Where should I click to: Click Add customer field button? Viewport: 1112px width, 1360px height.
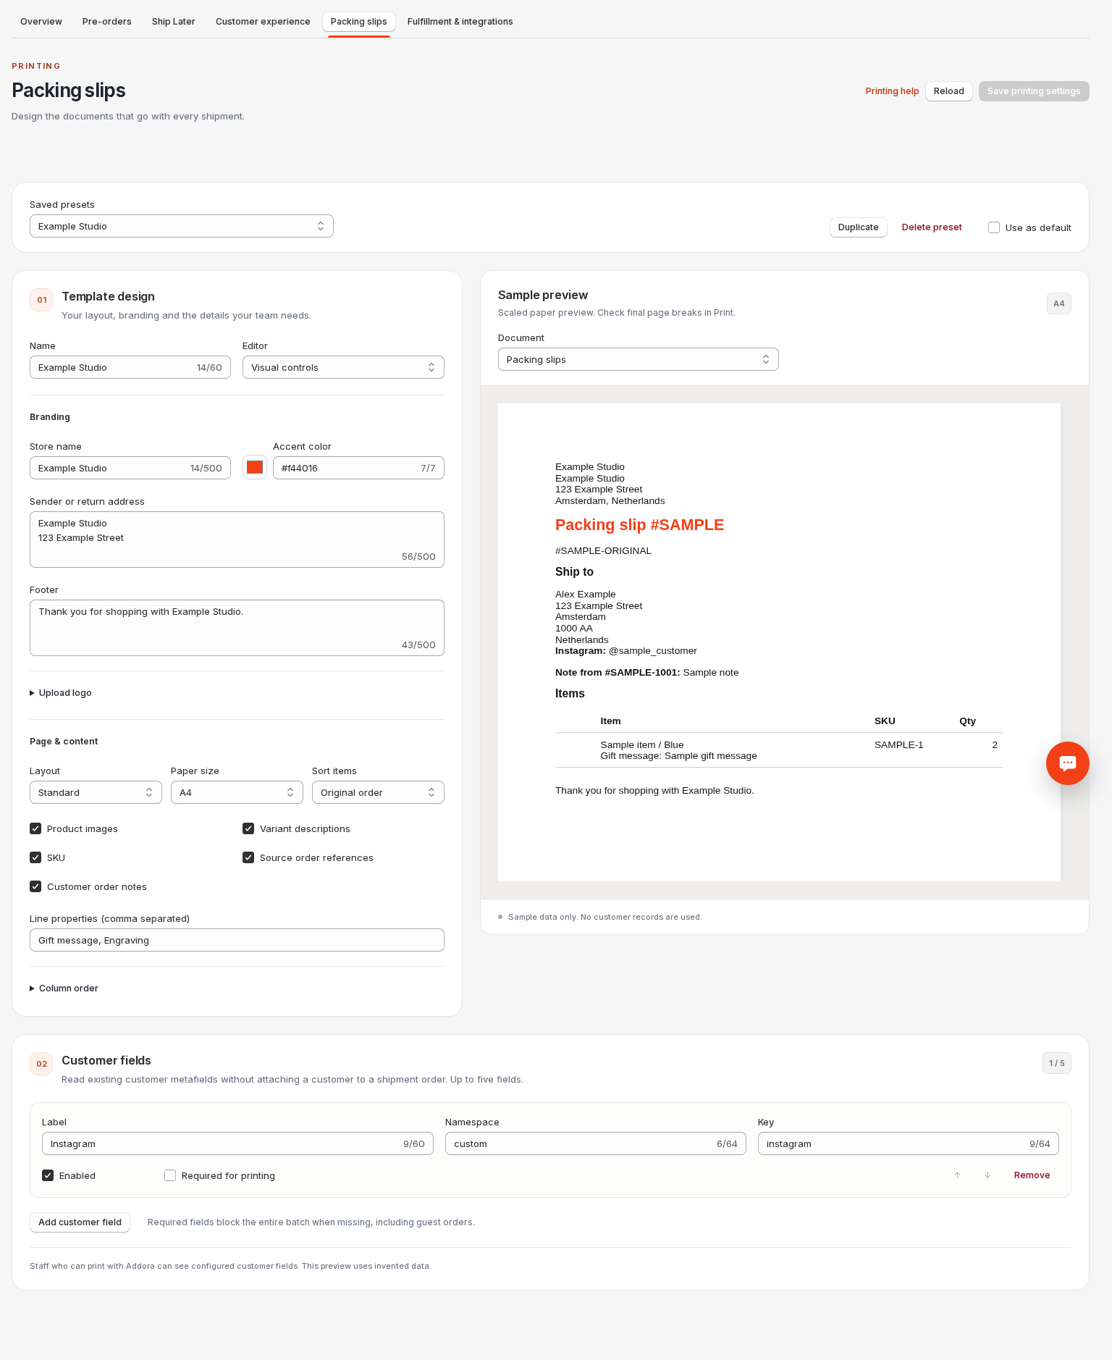point(80,1222)
